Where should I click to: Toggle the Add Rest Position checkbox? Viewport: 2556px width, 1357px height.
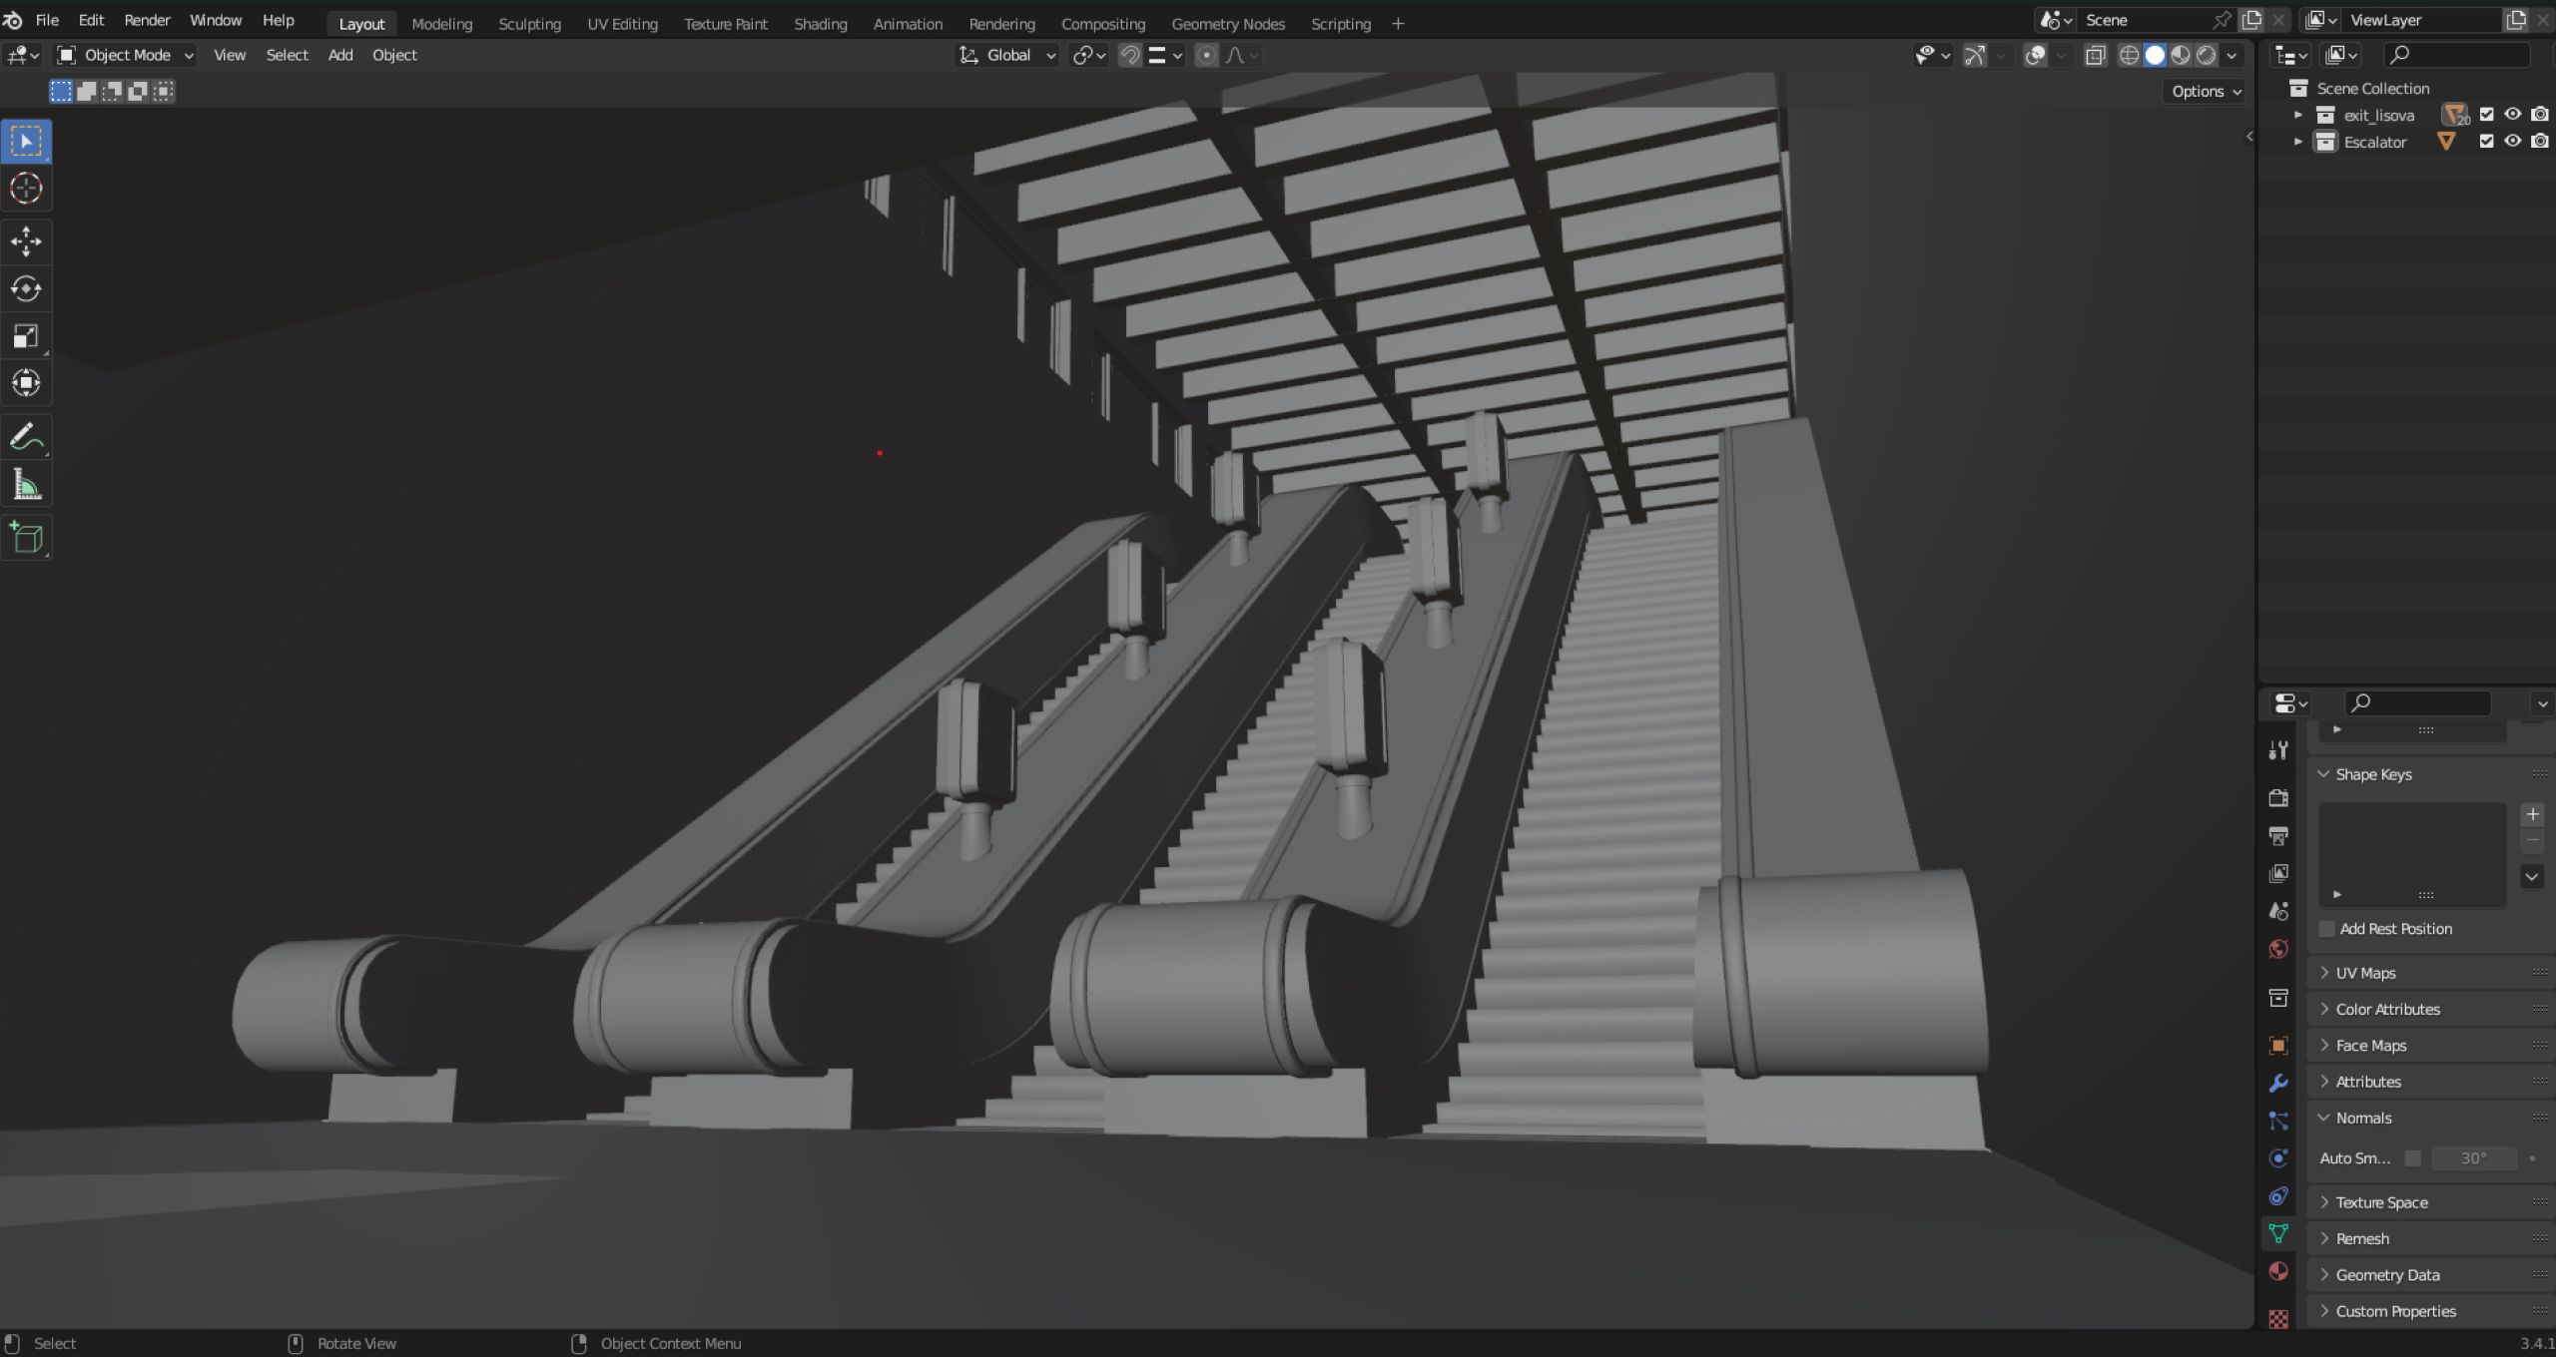point(2327,929)
